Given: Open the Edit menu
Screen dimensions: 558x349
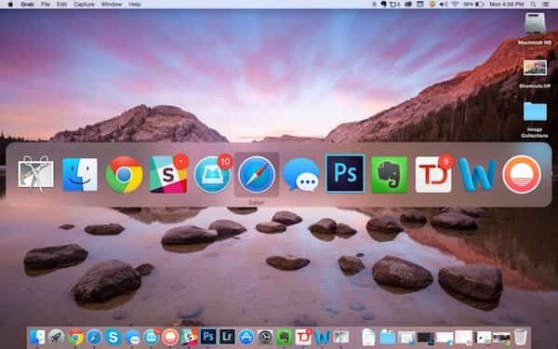Looking at the screenshot, I should click(x=61, y=5).
